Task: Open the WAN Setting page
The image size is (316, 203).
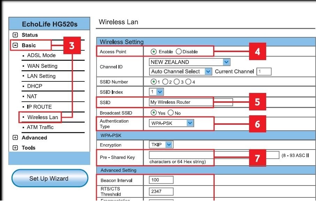Action: pos(42,66)
